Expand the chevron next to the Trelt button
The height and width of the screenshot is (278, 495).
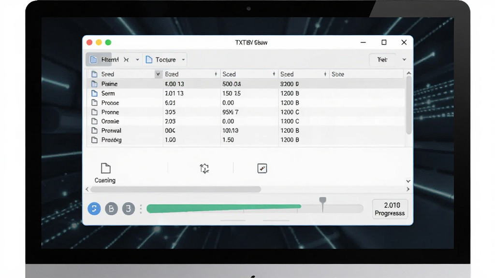(404, 59)
